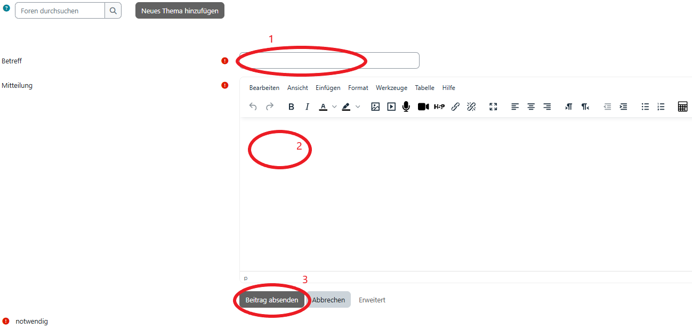Toggle italic text formatting
Image resolution: width=692 pixels, height=329 pixels.
(x=307, y=106)
